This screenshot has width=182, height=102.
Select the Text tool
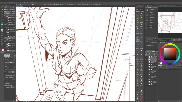click(x=2, y=43)
